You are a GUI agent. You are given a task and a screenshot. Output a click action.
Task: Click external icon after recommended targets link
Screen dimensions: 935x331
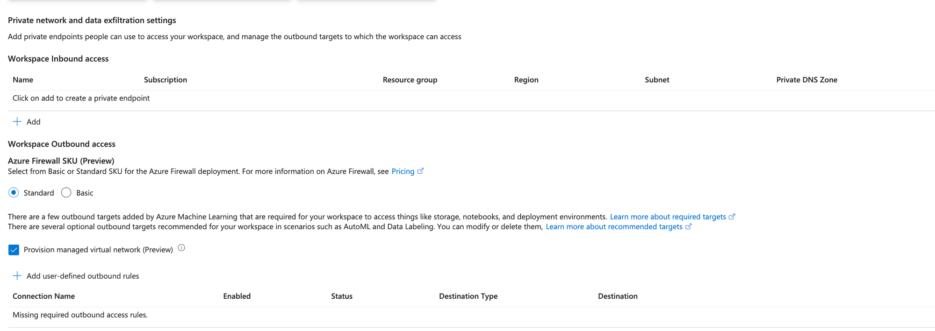[x=688, y=227]
